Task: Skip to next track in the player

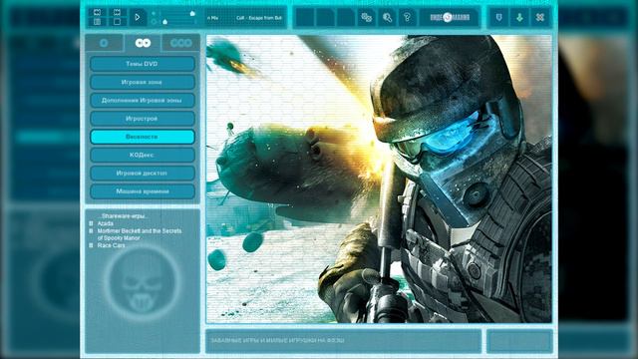Action: (118, 12)
